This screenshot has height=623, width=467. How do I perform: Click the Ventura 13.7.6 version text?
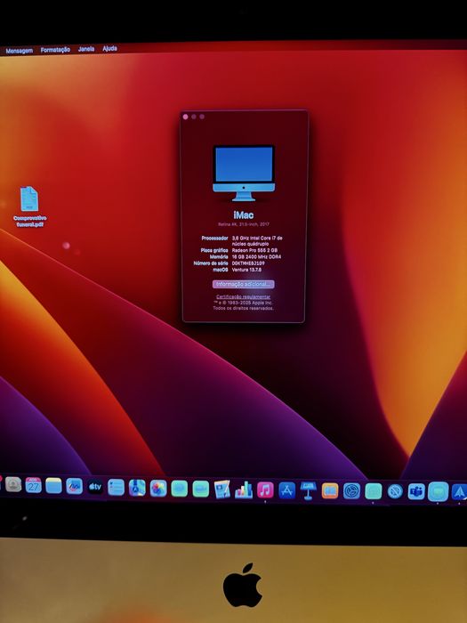click(x=246, y=270)
